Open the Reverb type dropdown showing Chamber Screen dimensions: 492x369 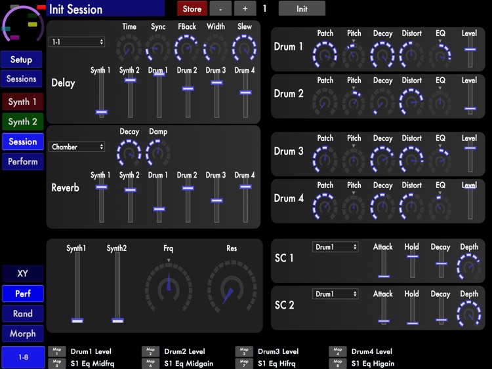(77, 147)
